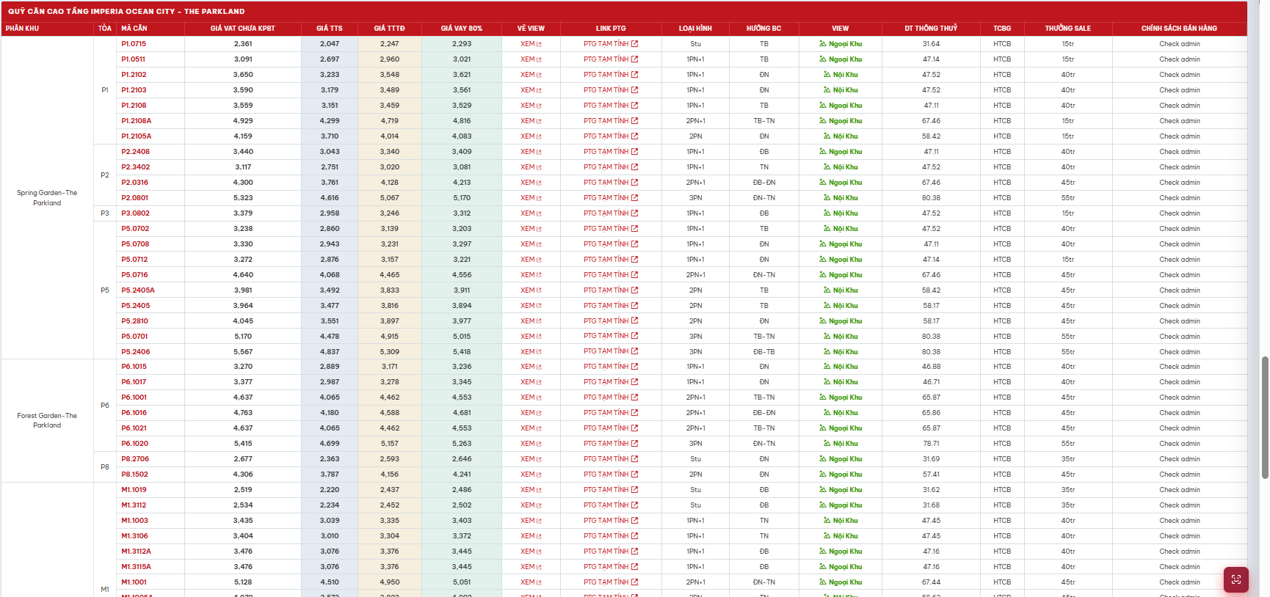Screen dimensions: 1270x597
Task: Click the page vertical scrollbar thumb
Action: click(x=1265, y=417)
